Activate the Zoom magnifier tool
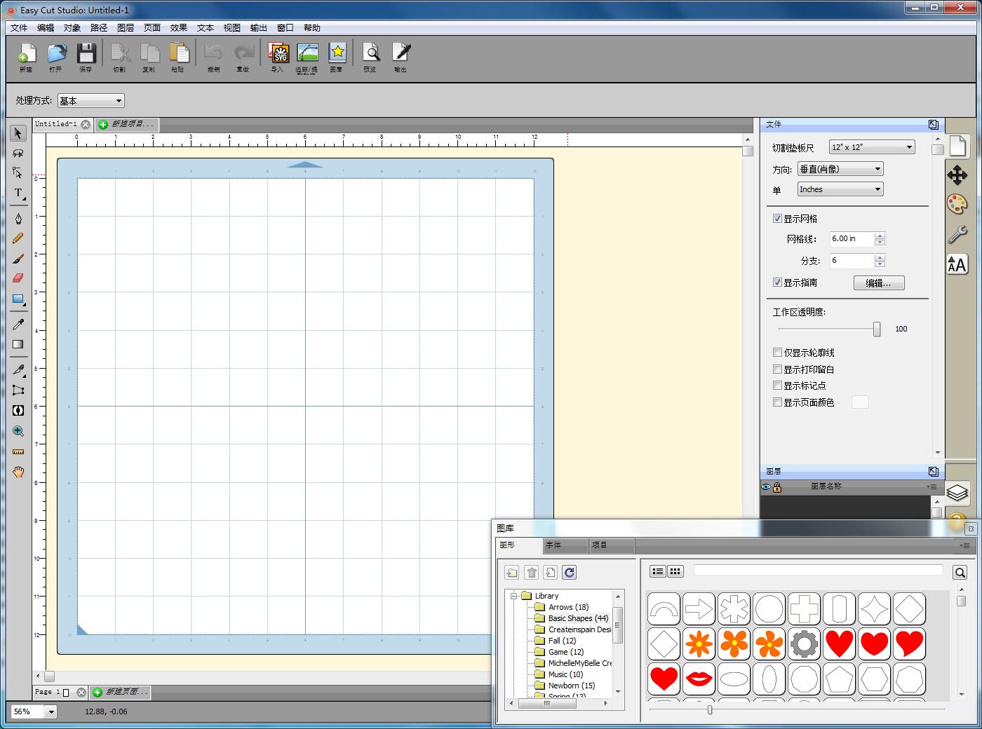The image size is (982, 729). pyautogui.click(x=18, y=432)
